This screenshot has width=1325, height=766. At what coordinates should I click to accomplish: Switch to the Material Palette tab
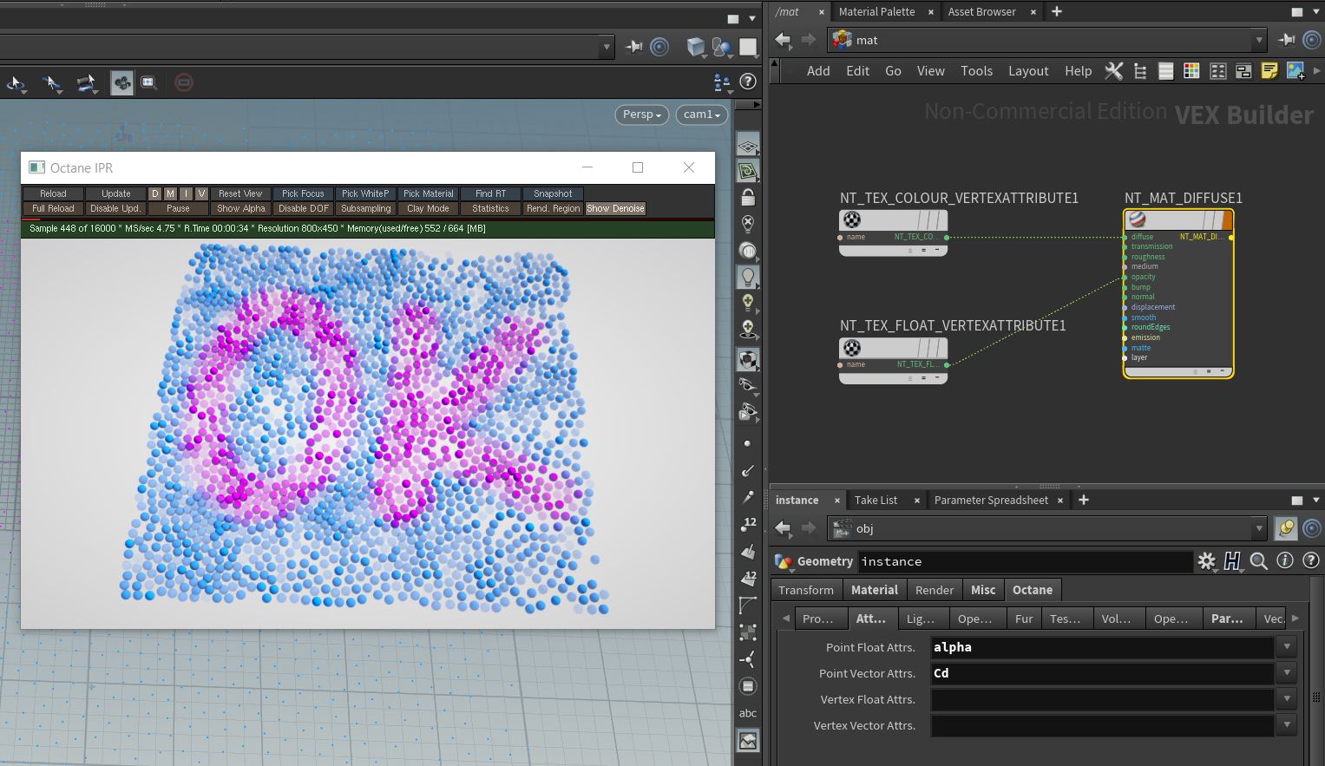click(876, 11)
